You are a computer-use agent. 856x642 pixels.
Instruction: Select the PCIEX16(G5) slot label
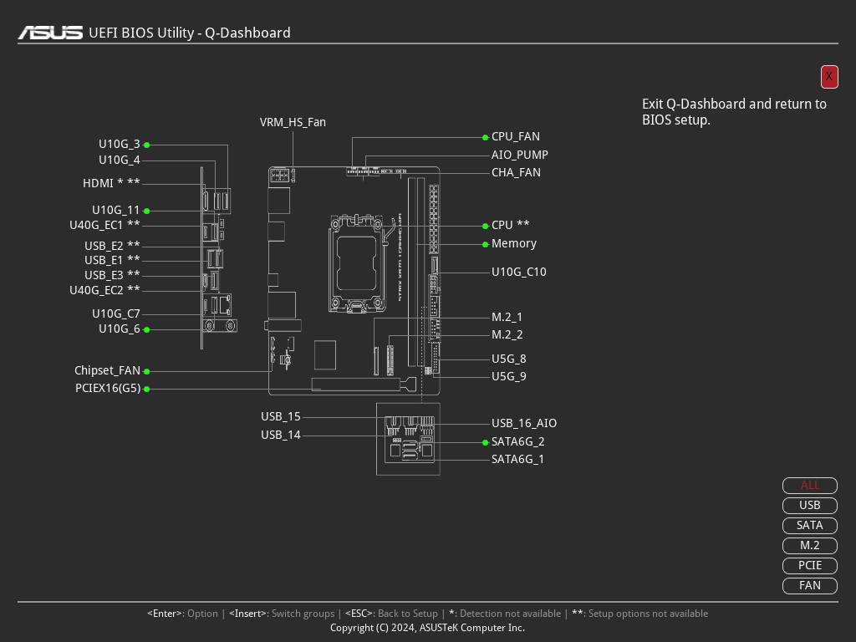[108, 388]
